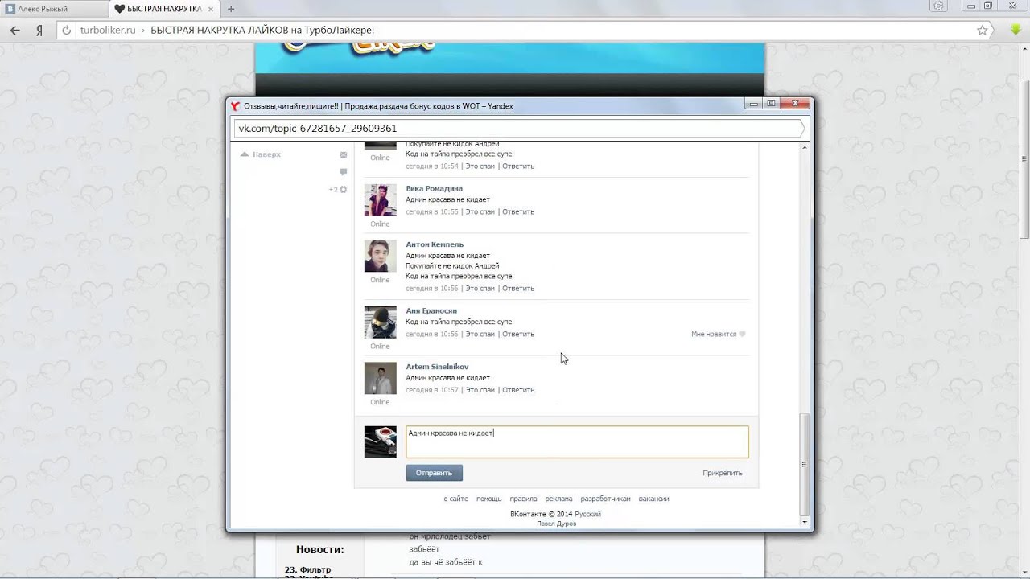Viewport: 1030px width, 579px height.
Task: Open Павел Дуров footer link
Action: 556,524
